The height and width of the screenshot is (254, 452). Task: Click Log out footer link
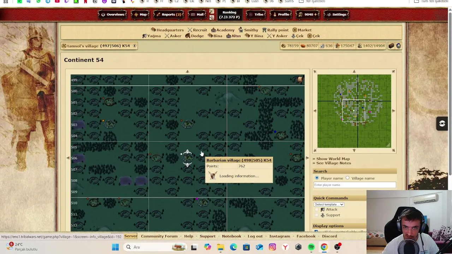point(255,236)
